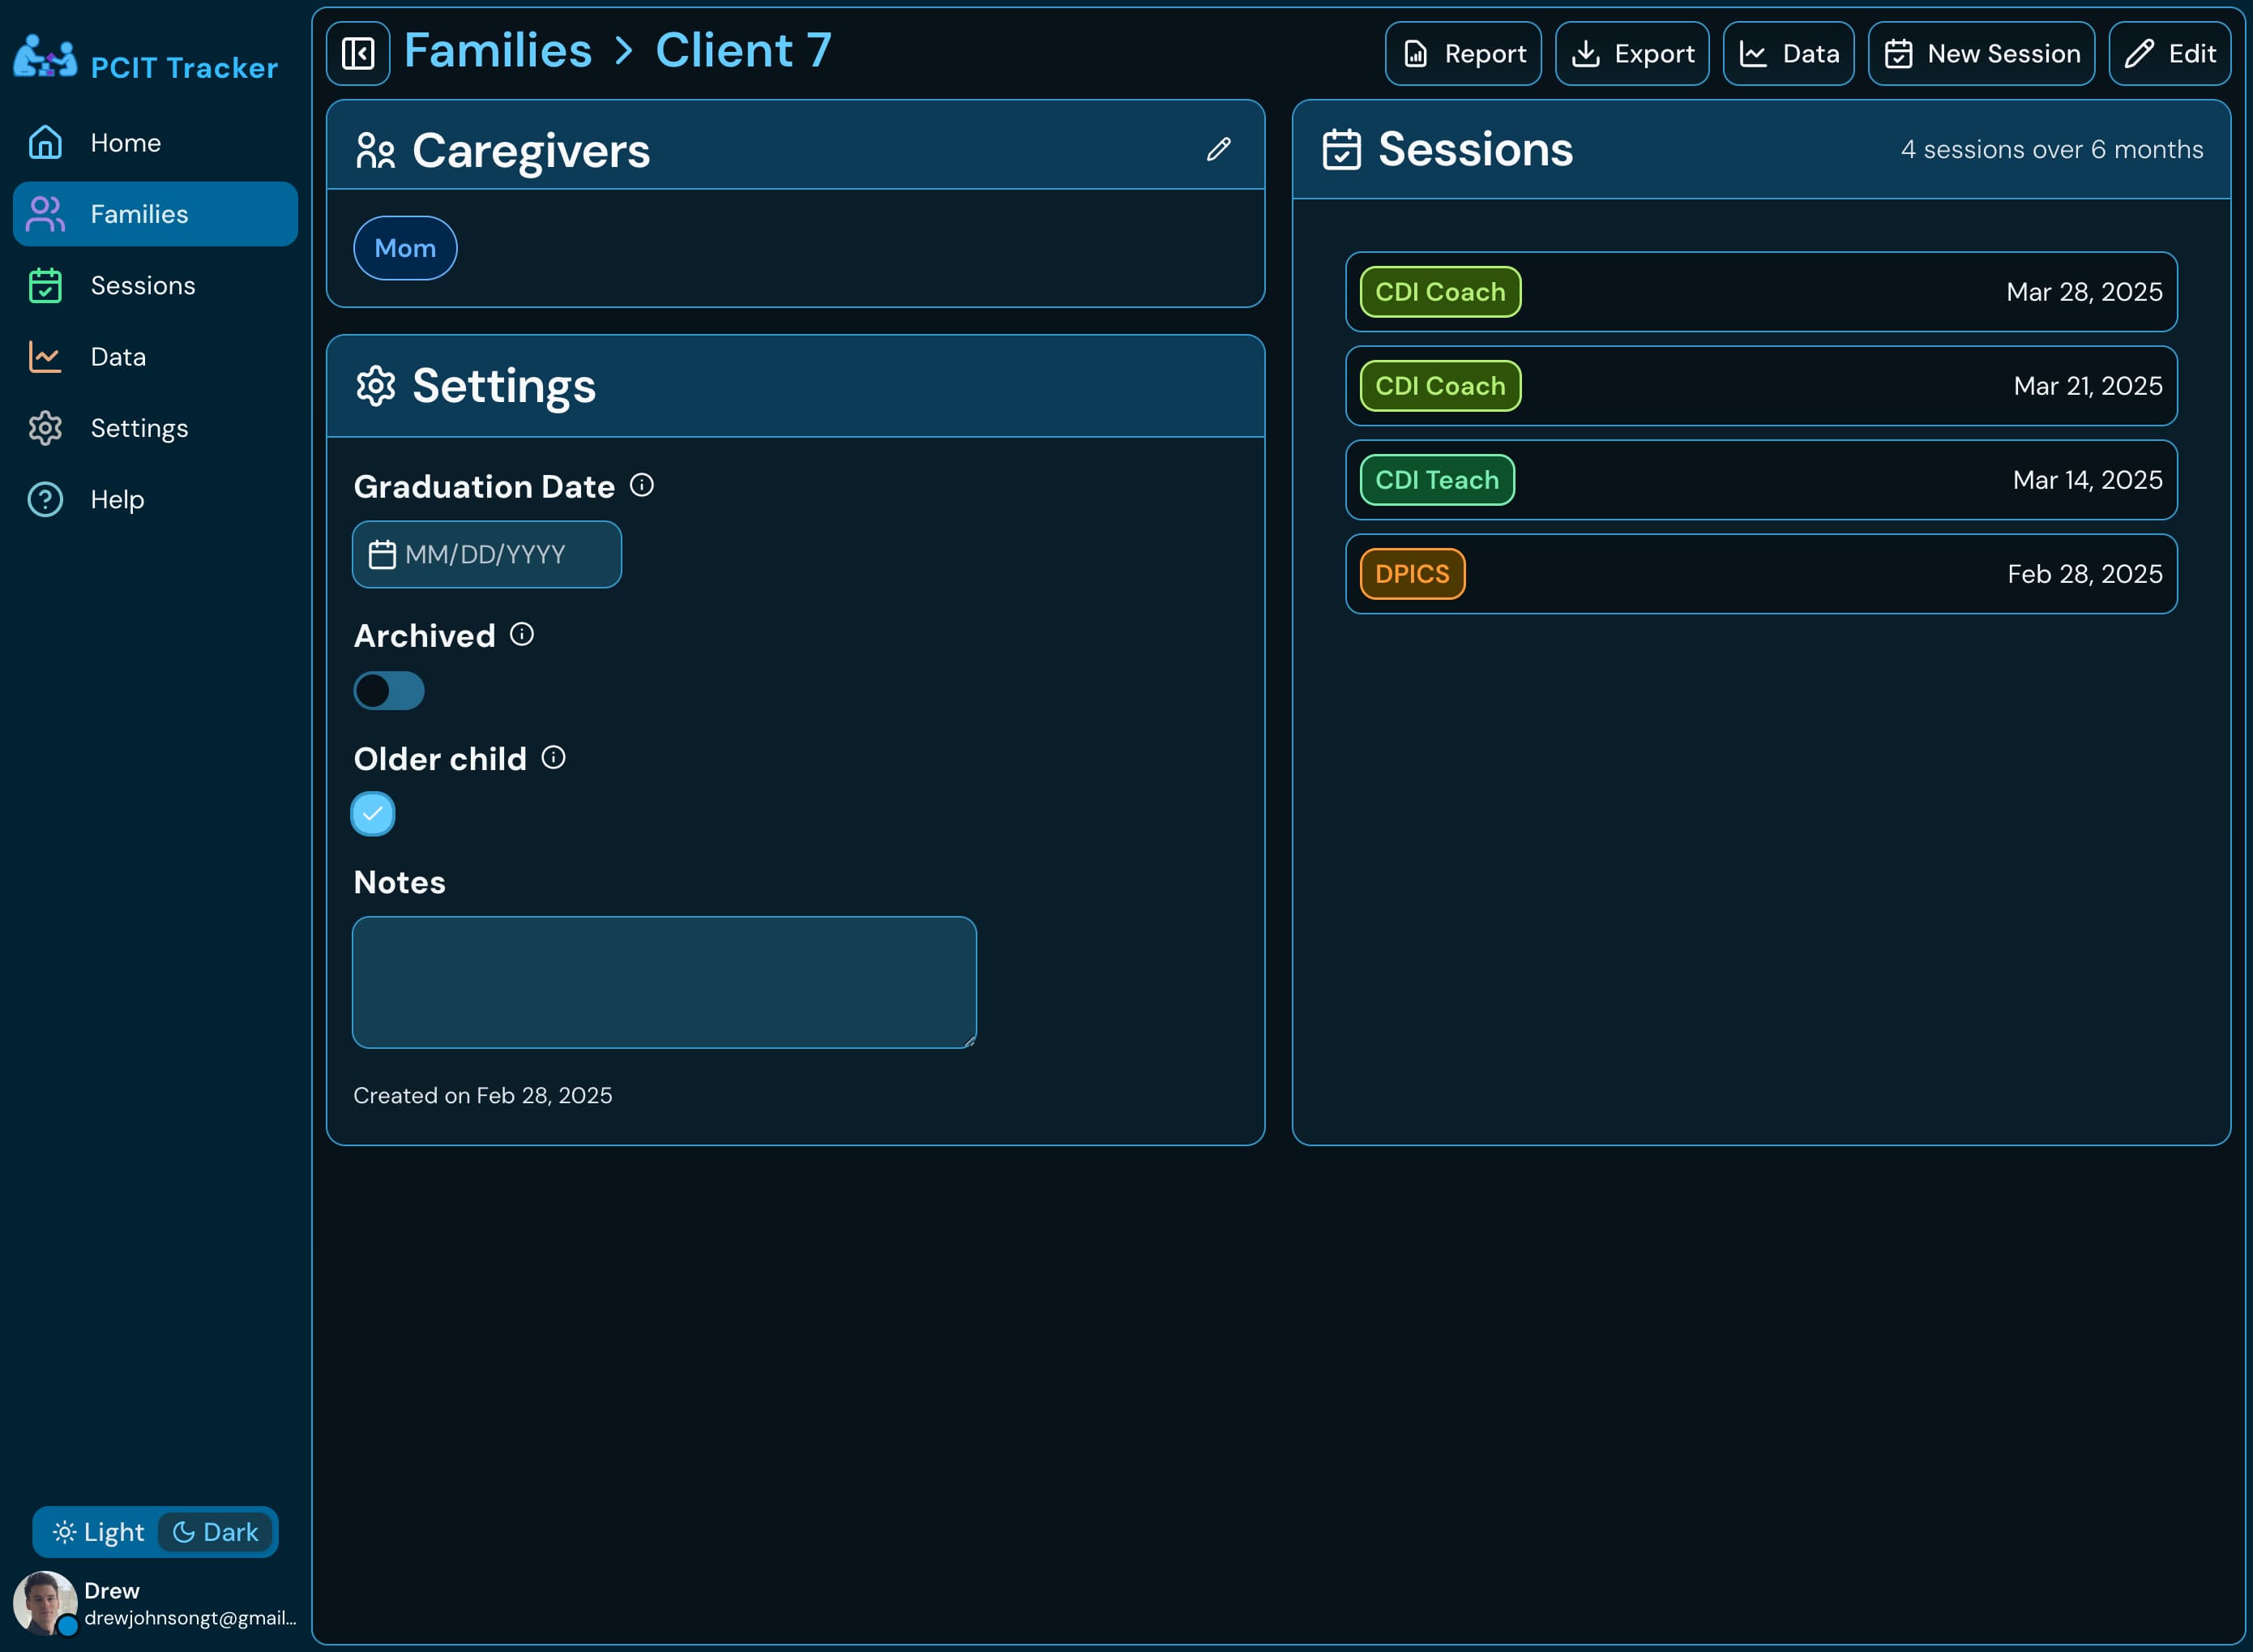The height and width of the screenshot is (1652, 2253).
Task: Go to Help in sidebar
Action: click(117, 499)
